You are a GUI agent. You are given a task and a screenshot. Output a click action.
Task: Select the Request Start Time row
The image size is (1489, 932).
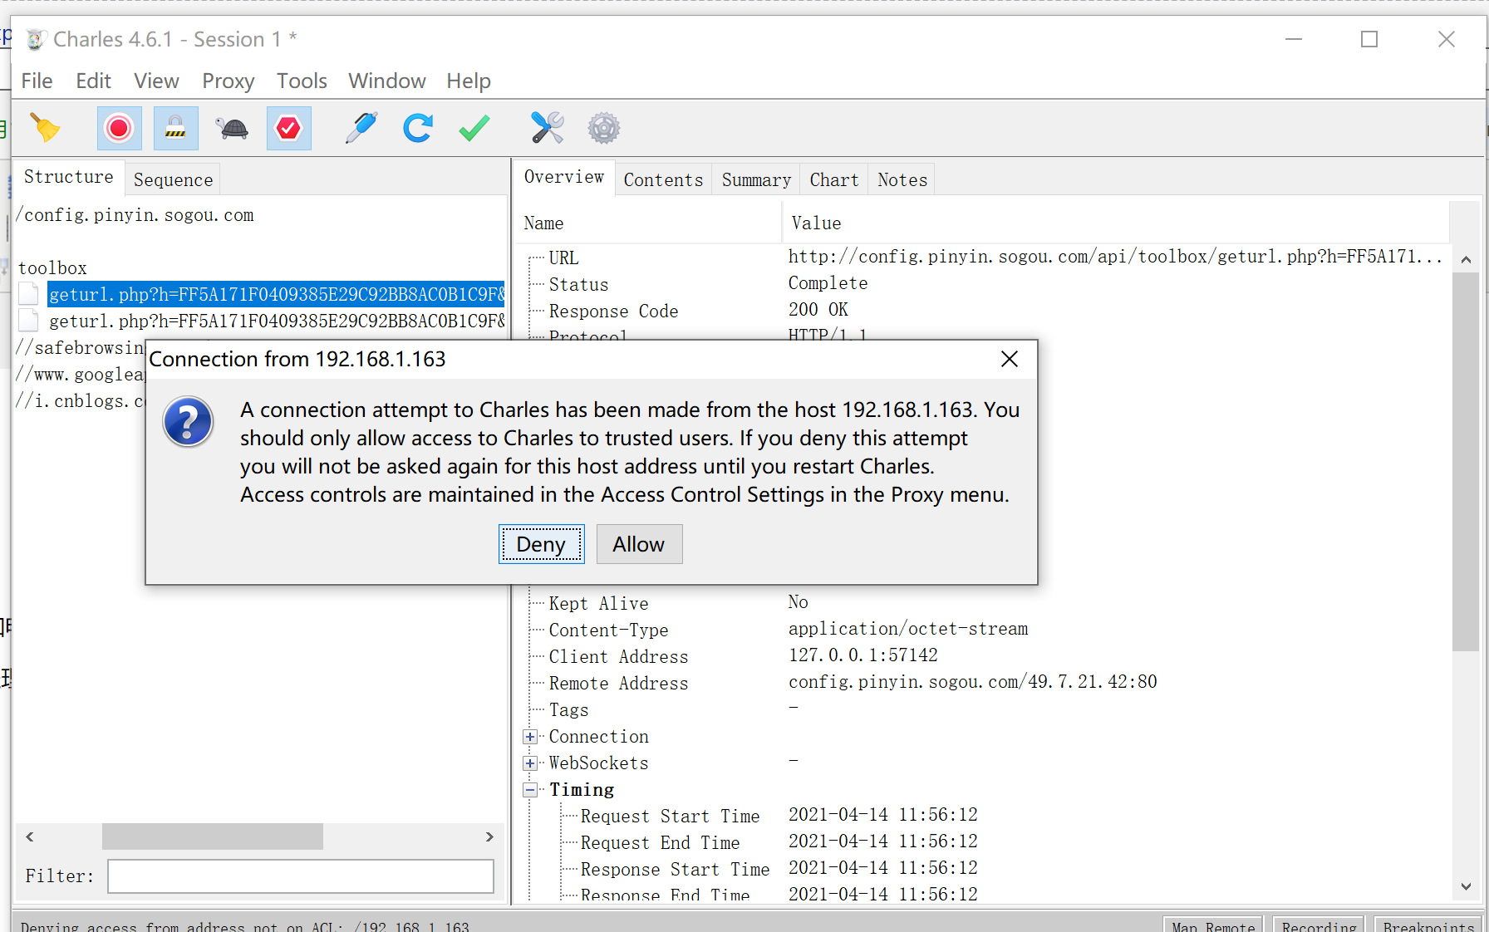(x=985, y=816)
